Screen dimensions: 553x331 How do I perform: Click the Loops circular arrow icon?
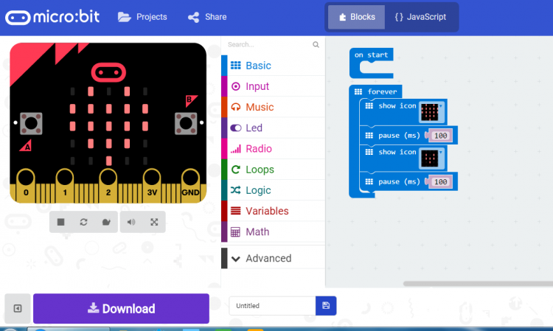coord(236,170)
